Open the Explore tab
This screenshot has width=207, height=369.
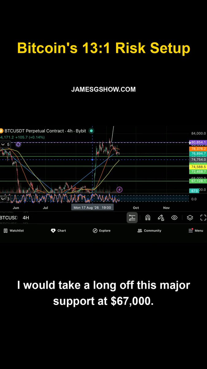[x=102, y=231]
